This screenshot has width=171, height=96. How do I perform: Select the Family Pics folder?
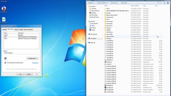(x=109, y=26)
